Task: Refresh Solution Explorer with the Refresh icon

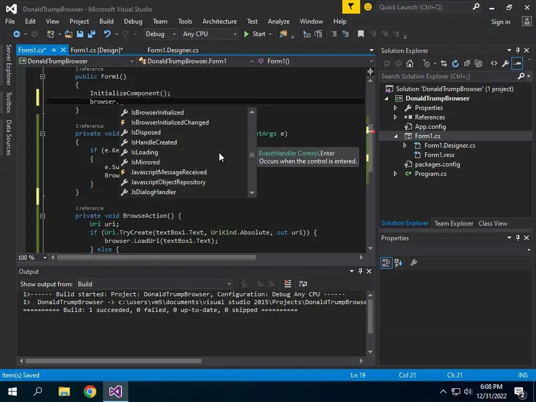Action: [455, 63]
